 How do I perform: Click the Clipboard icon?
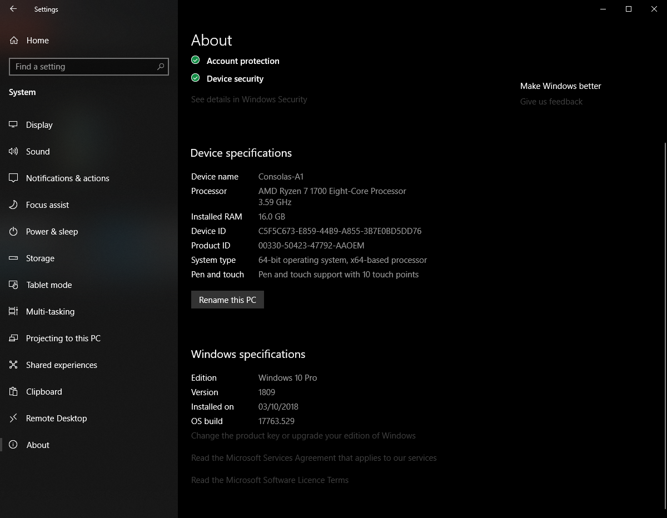14,392
